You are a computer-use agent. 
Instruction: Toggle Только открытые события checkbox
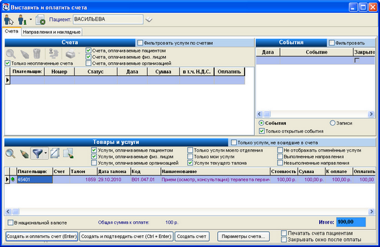coord(261,131)
